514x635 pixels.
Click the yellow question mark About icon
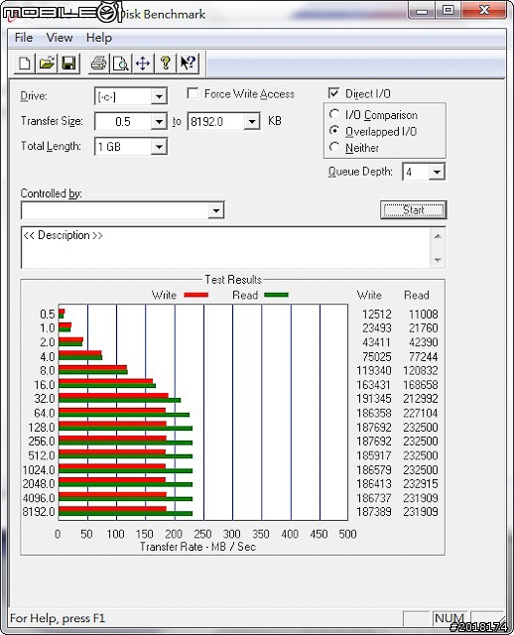(x=166, y=63)
